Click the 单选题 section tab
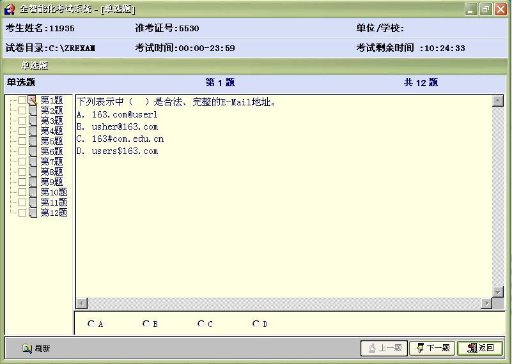Viewport: 512px width, 364px height. click(x=35, y=66)
